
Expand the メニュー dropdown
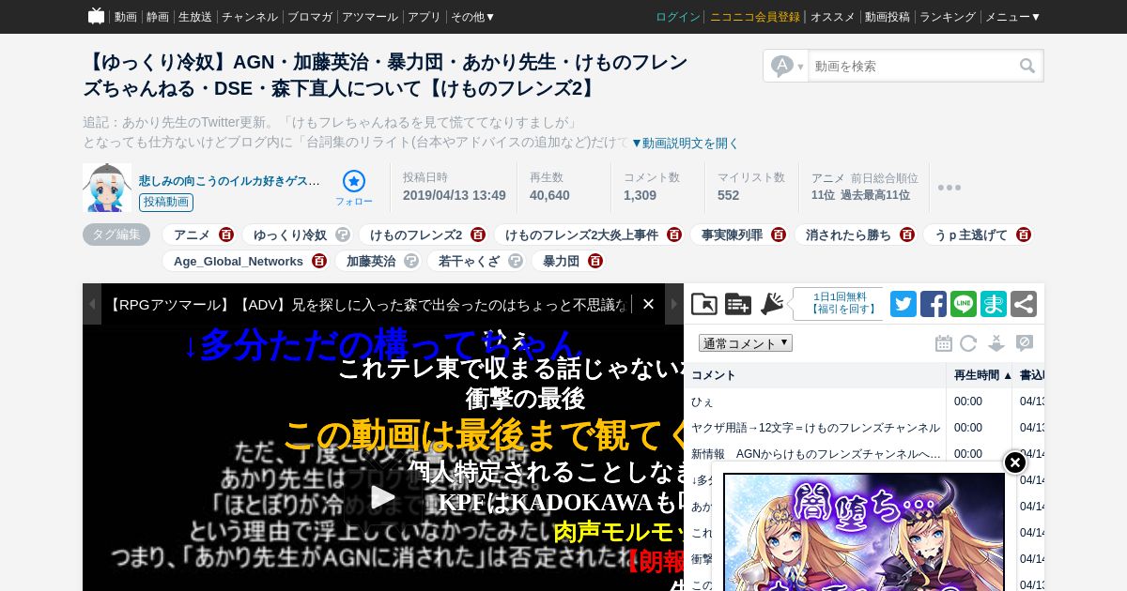pyautogui.click(x=1012, y=17)
